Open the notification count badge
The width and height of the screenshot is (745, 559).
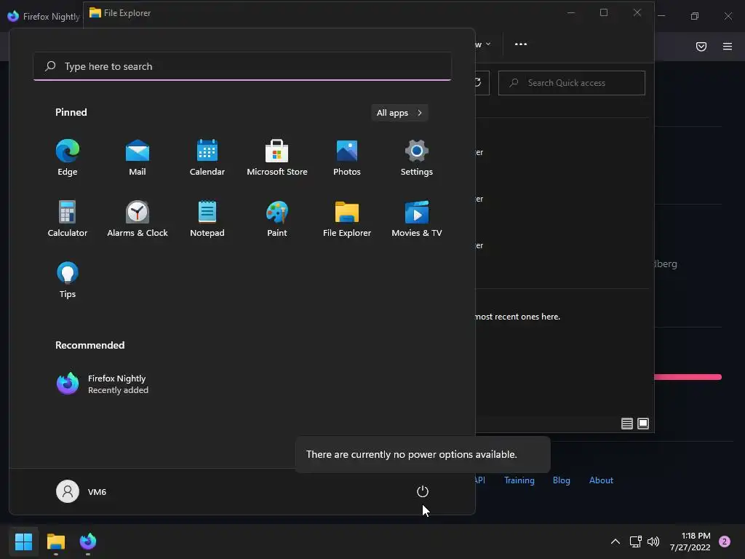click(725, 542)
